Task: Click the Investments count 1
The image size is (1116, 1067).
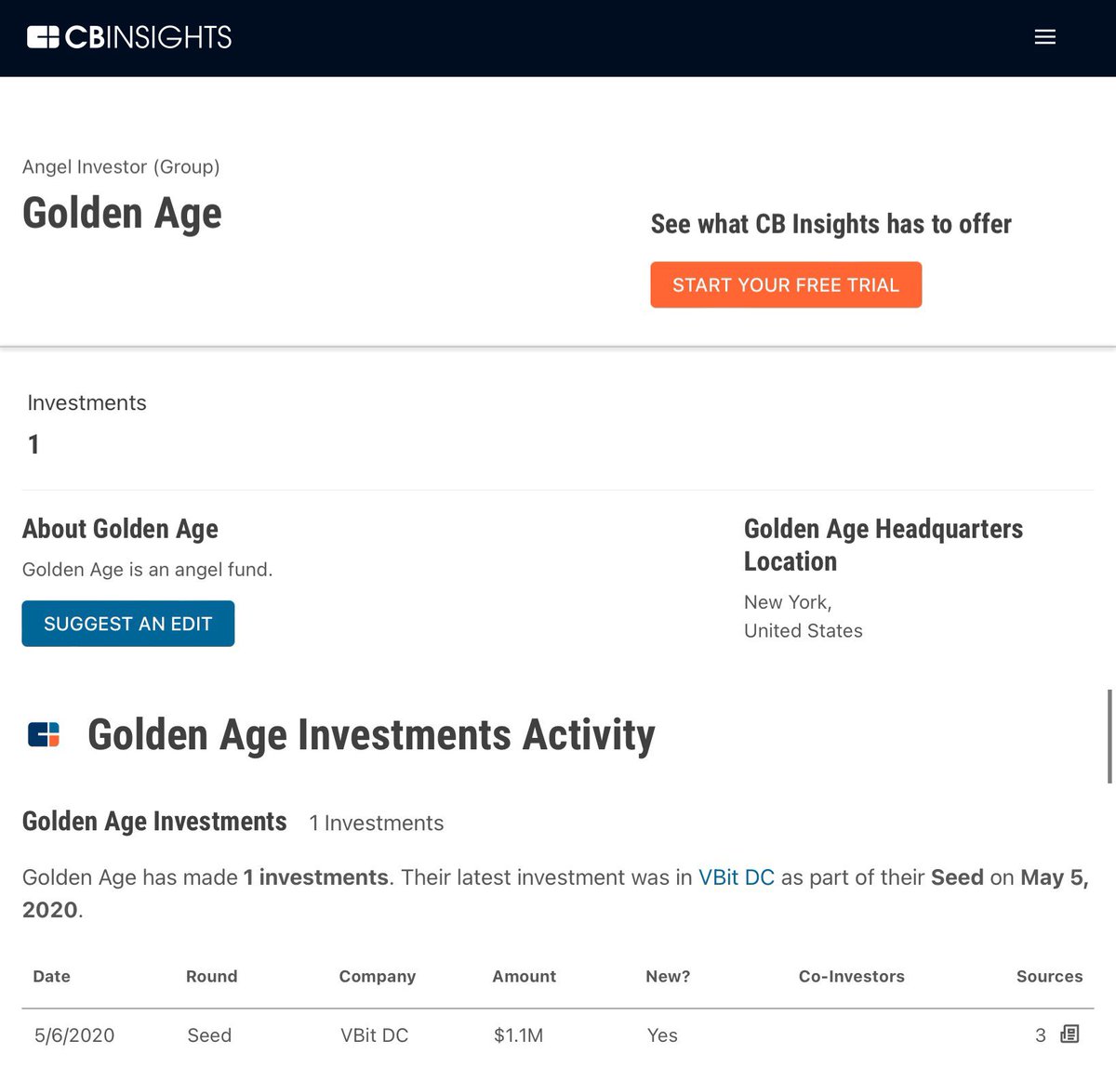Action: 33,444
